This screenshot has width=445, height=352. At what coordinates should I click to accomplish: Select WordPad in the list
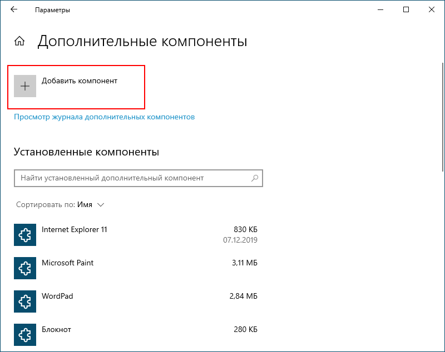click(136, 301)
